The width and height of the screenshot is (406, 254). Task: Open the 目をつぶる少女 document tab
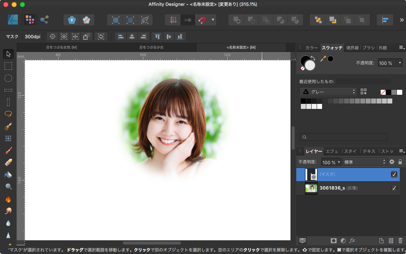(151, 47)
